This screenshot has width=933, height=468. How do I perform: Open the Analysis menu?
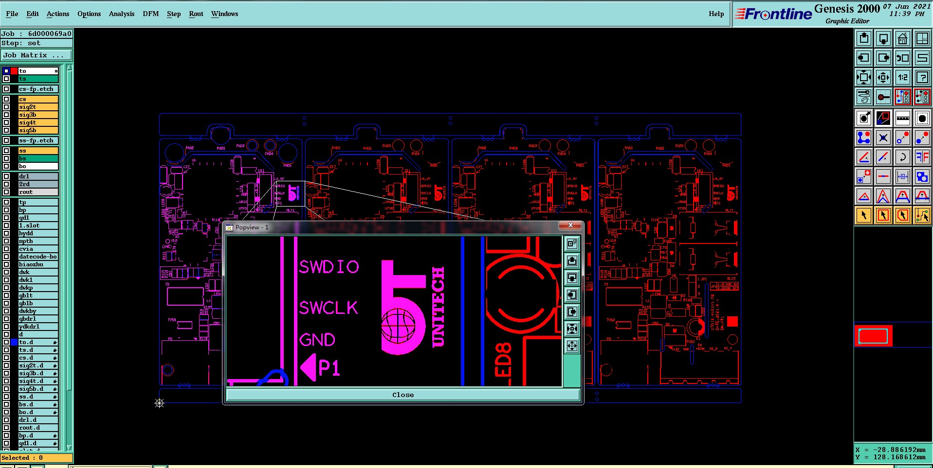(x=122, y=14)
